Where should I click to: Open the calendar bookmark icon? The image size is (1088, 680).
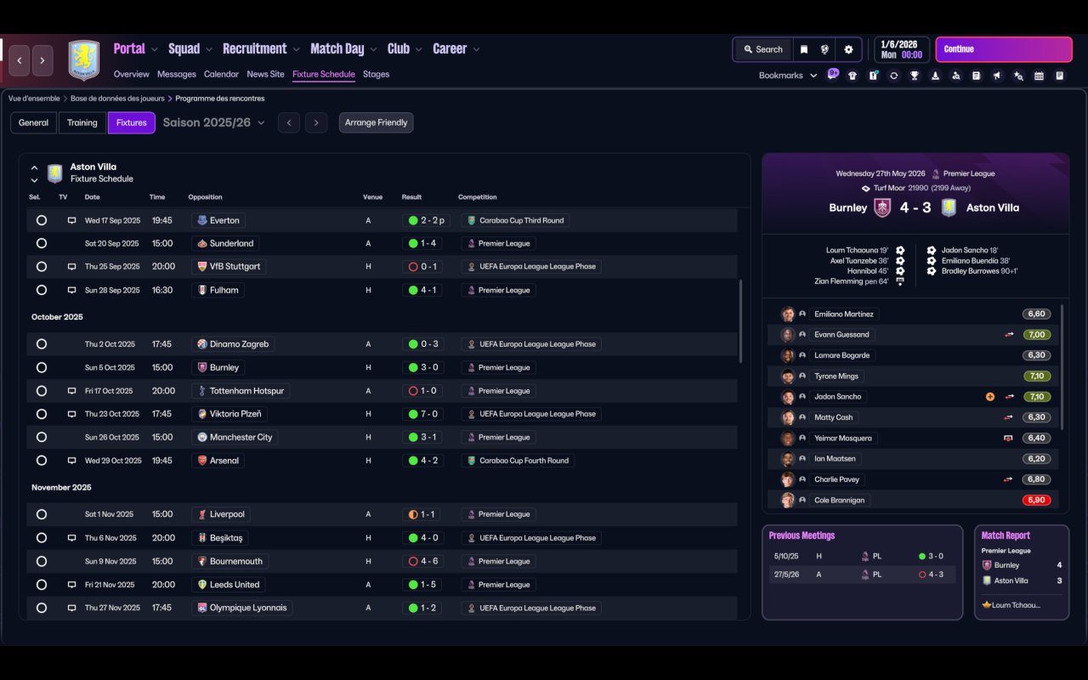pos(1039,76)
